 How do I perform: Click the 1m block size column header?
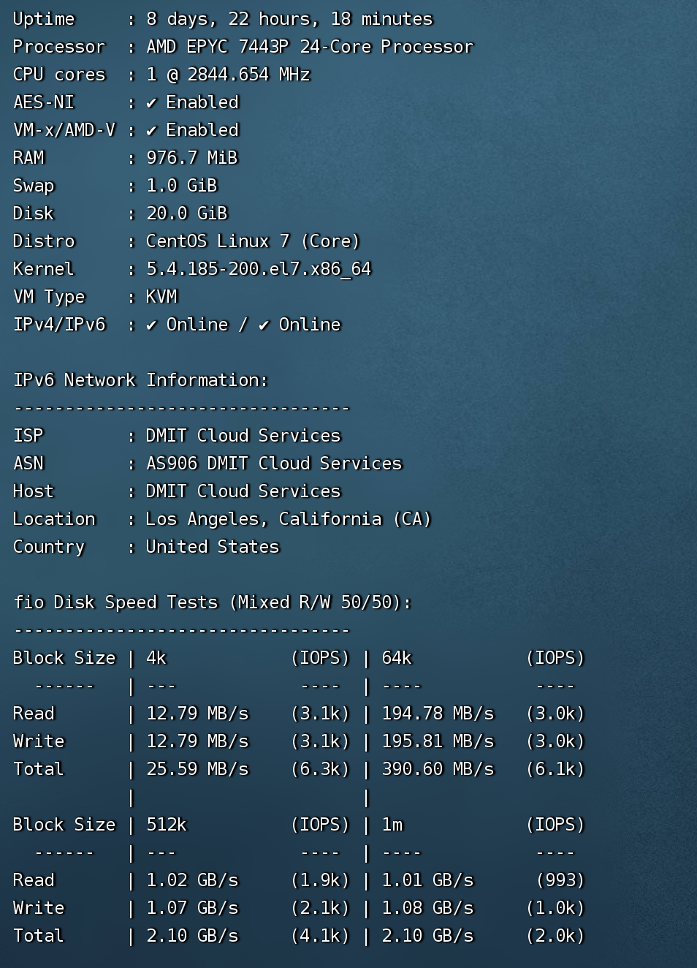[x=392, y=825]
